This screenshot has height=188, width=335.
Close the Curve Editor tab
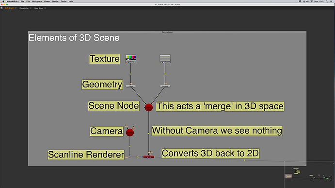click(x=31, y=8)
